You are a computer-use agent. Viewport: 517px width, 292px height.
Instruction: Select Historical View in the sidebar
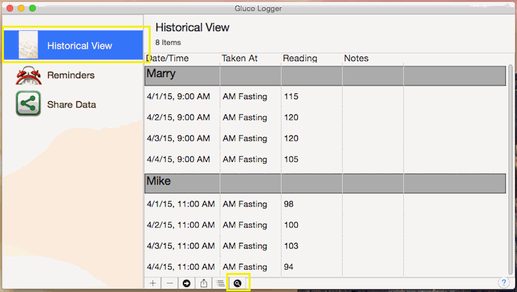[79, 46]
